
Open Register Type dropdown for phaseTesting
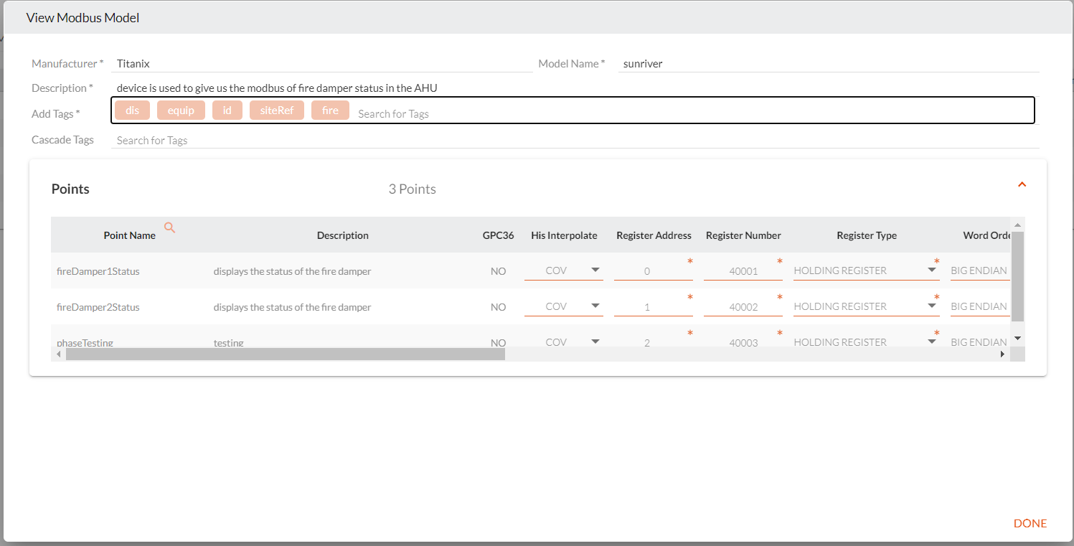click(867, 342)
